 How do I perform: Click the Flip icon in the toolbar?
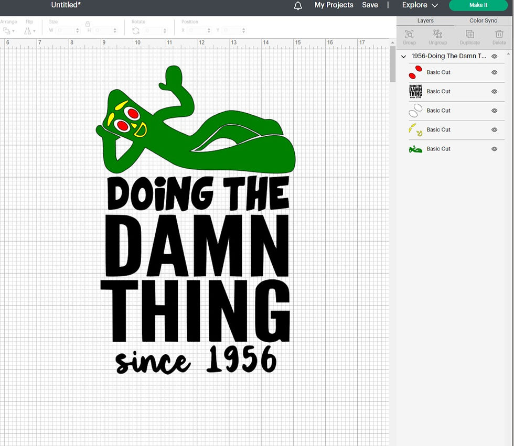[27, 31]
